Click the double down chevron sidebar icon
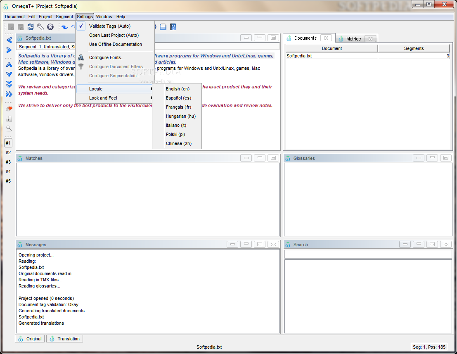Screen dimensions: 457x354 point(9,84)
